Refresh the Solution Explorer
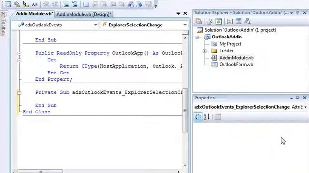309x173 pixels. pos(218,21)
